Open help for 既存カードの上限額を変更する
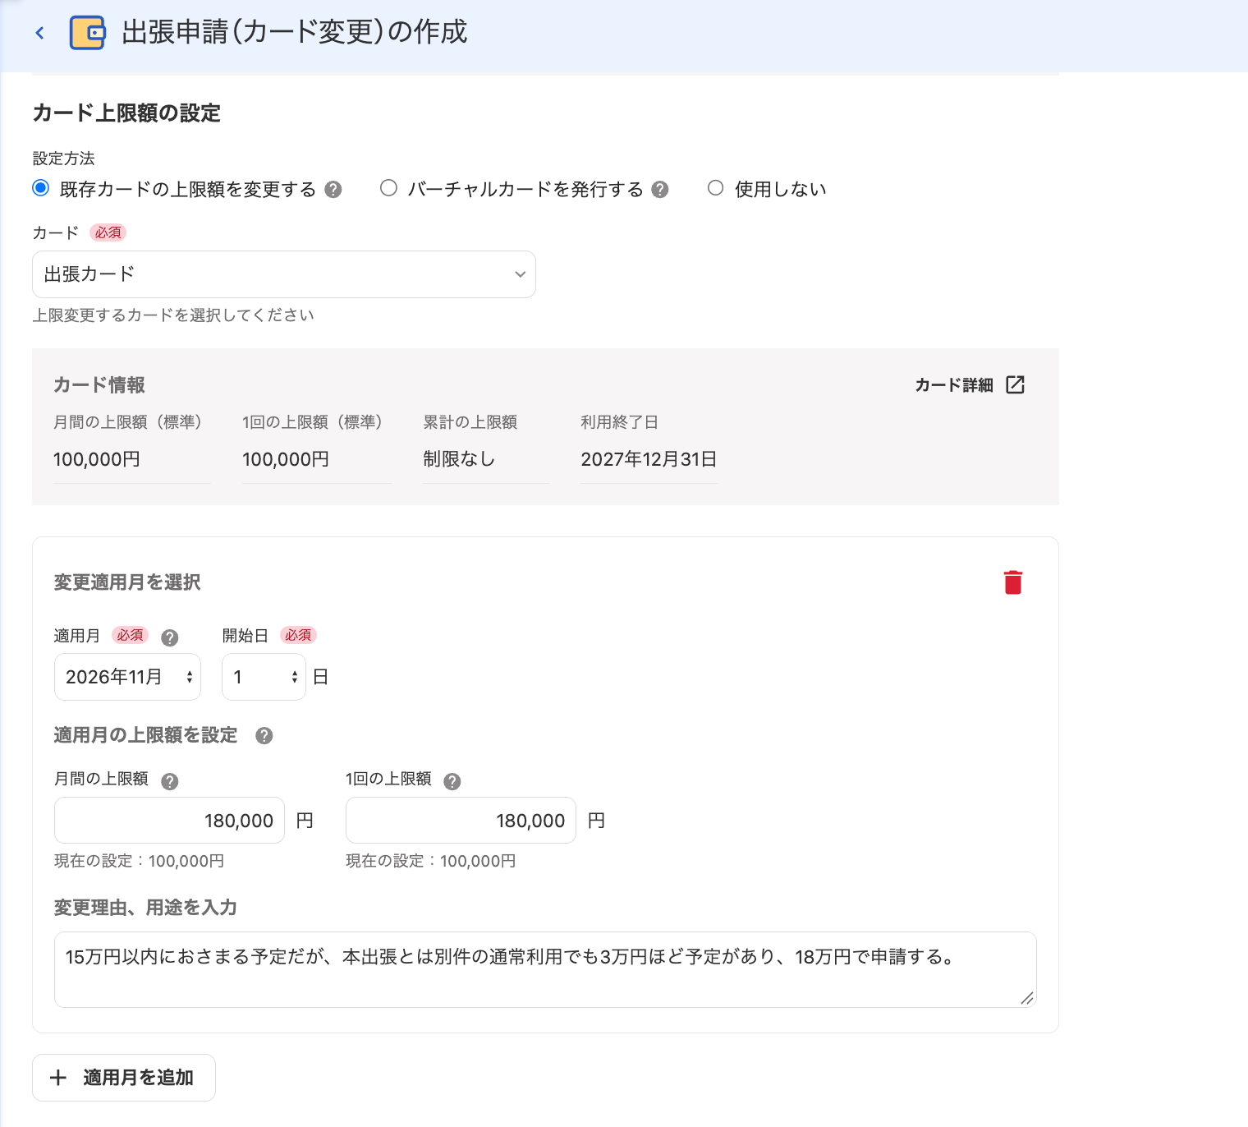This screenshot has height=1127, width=1248. point(333,190)
